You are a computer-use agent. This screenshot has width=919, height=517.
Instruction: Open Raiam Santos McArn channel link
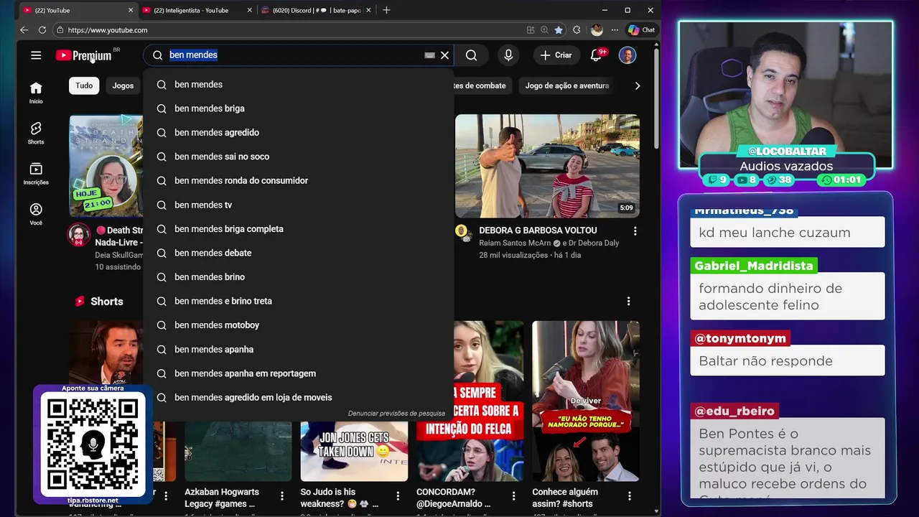[x=515, y=243]
